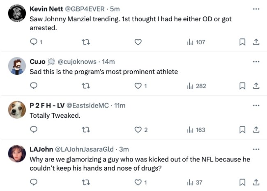Like Kevin Nett's tweet
Viewport: 267px width, 191px height.
click(x=138, y=42)
